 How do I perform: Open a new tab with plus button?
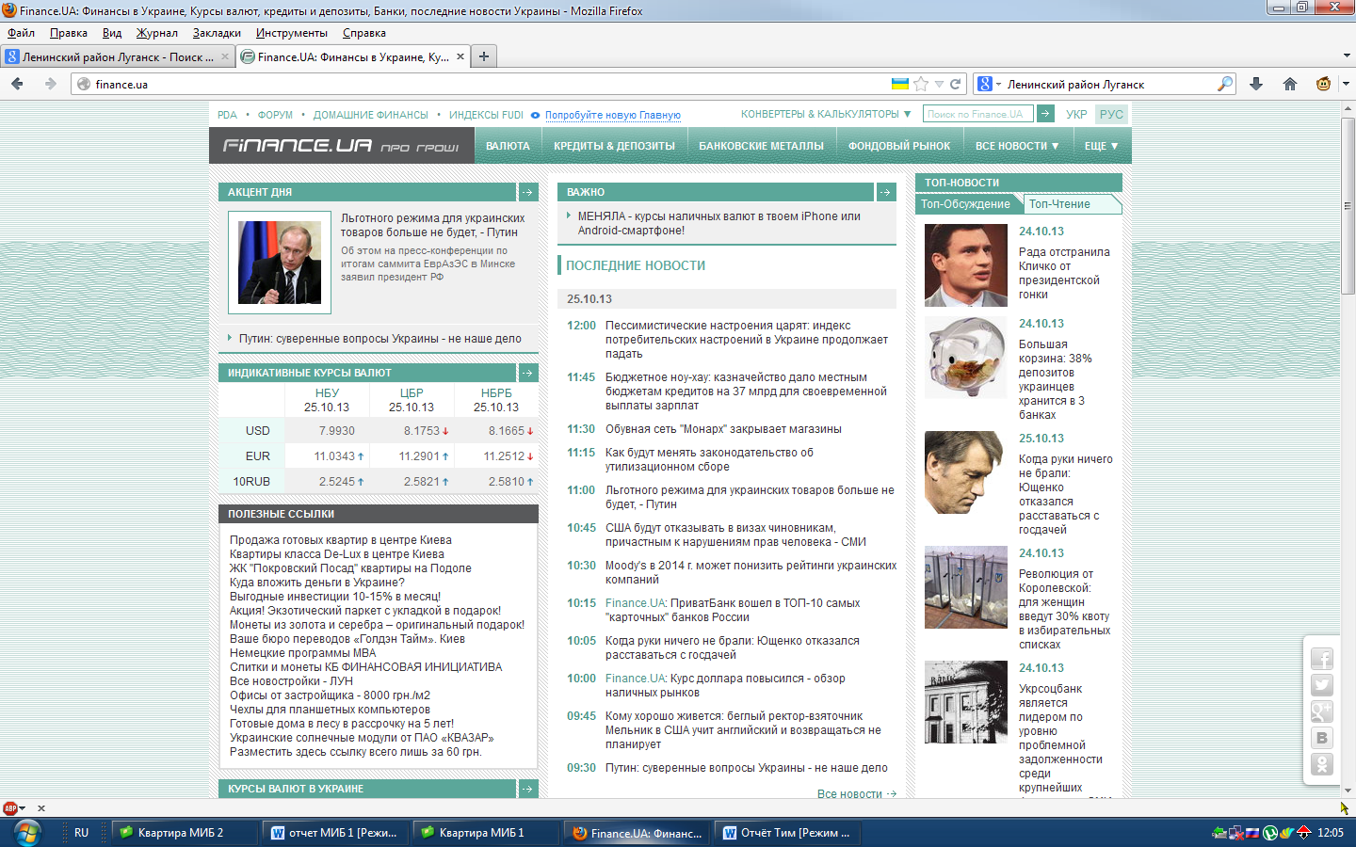coord(484,56)
